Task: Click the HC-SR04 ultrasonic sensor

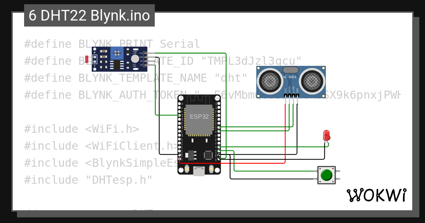Action: [291, 82]
